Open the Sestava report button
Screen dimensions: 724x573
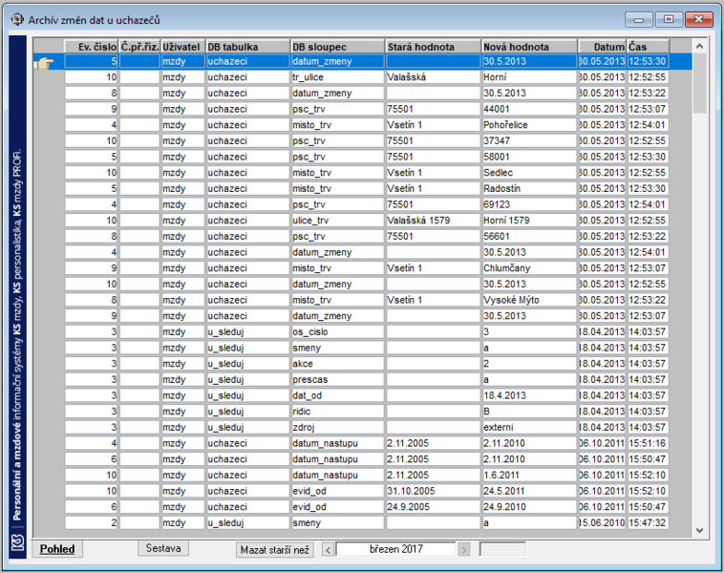pyautogui.click(x=163, y=548)
